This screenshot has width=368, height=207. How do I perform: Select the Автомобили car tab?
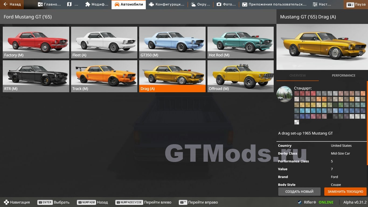[129, 4]
